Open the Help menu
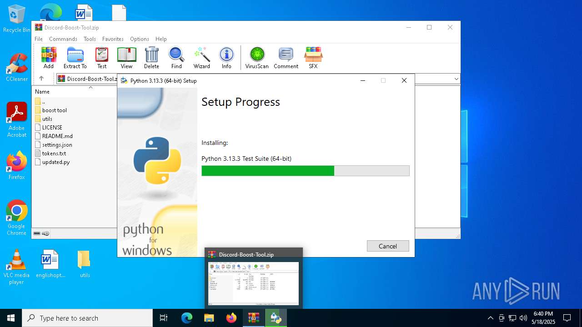Image resolution: width=582 pixels, height=327 pixels. coord(161,39)
